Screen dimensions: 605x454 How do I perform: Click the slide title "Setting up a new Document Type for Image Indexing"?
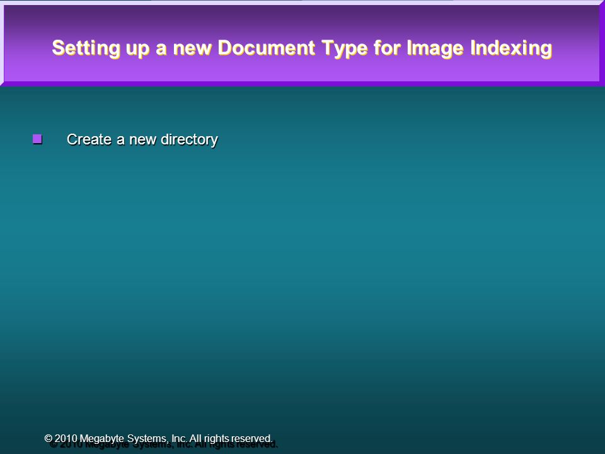(x=302, y=49)
